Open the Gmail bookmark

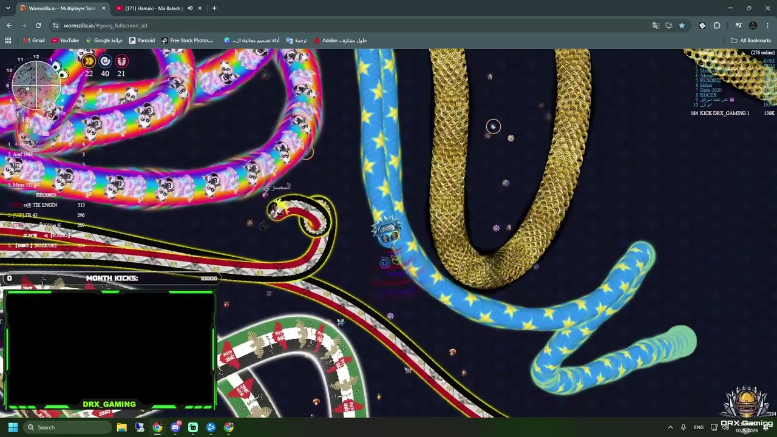point(34,41)
